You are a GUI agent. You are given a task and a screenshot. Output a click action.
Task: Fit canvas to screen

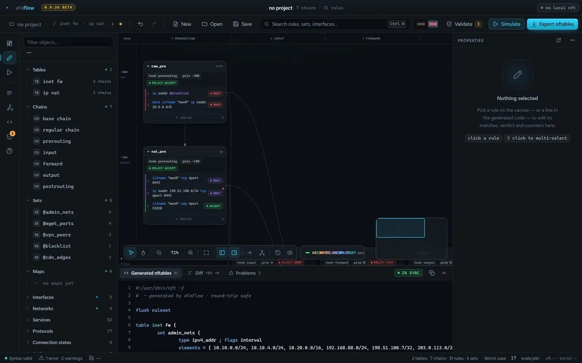click(x=206, y=253)
